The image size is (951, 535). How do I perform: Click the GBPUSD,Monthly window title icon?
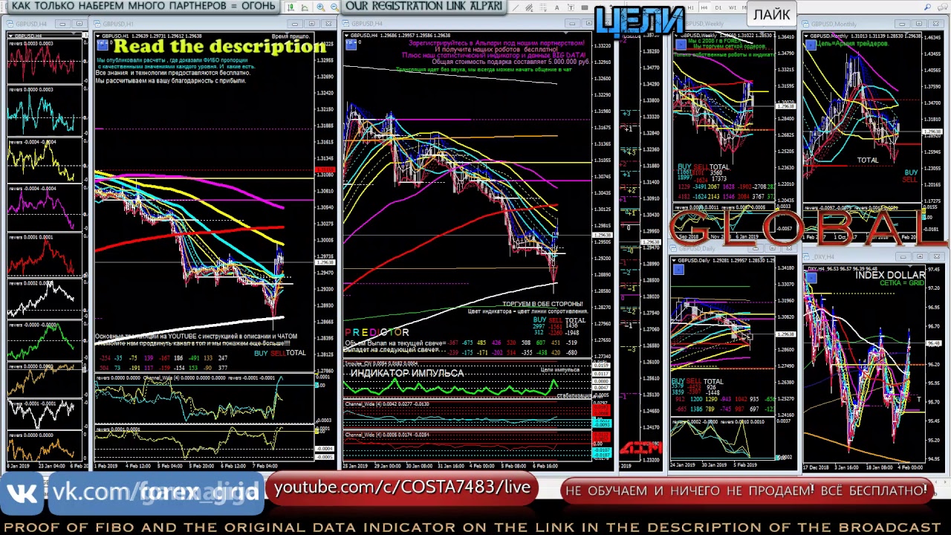(x=805, y=24)
